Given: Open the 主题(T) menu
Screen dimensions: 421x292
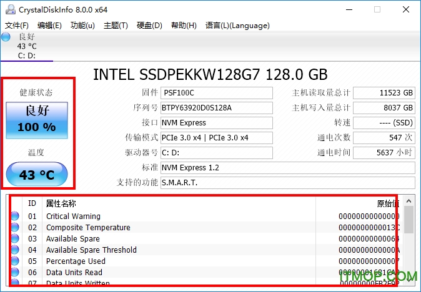Looking at the screenshot, I should (x=116, y=26).
